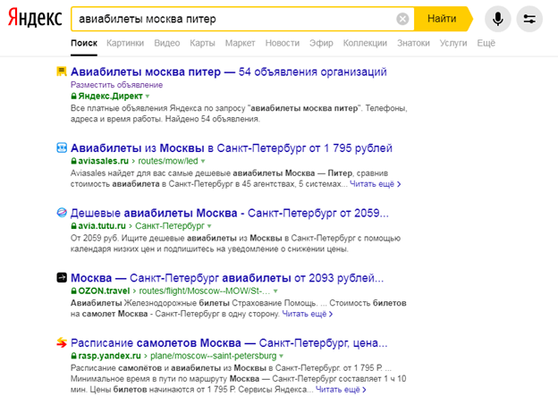Open aviasales.ru domain link
558x396 pixels.
103,161
